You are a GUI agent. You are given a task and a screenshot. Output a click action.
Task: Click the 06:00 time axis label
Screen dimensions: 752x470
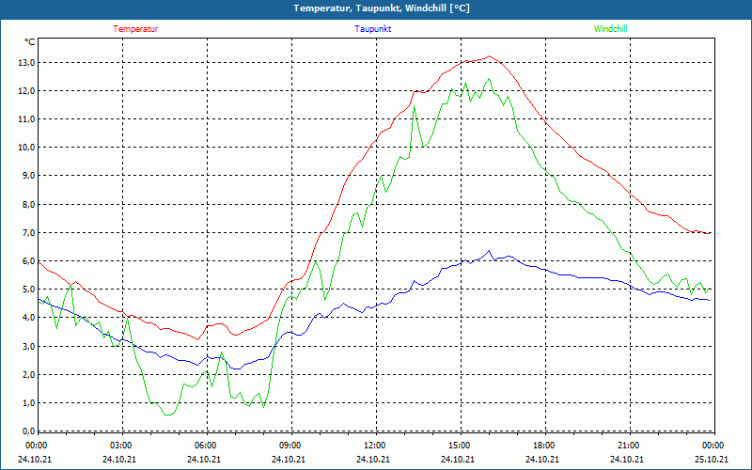tap(206, 446)
